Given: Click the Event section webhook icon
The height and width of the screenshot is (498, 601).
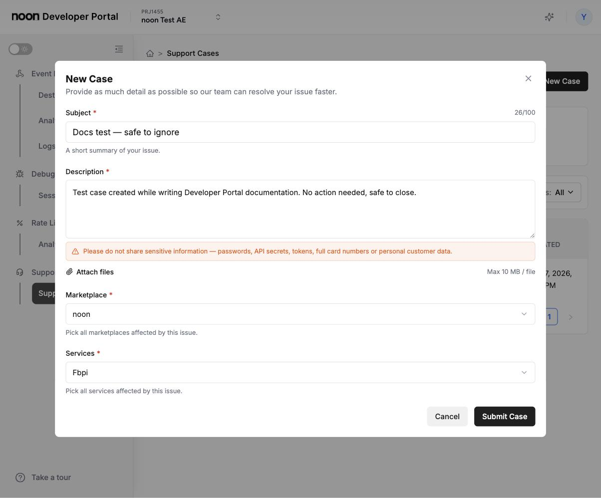Looking at the screenshot, I should (20, 73).
